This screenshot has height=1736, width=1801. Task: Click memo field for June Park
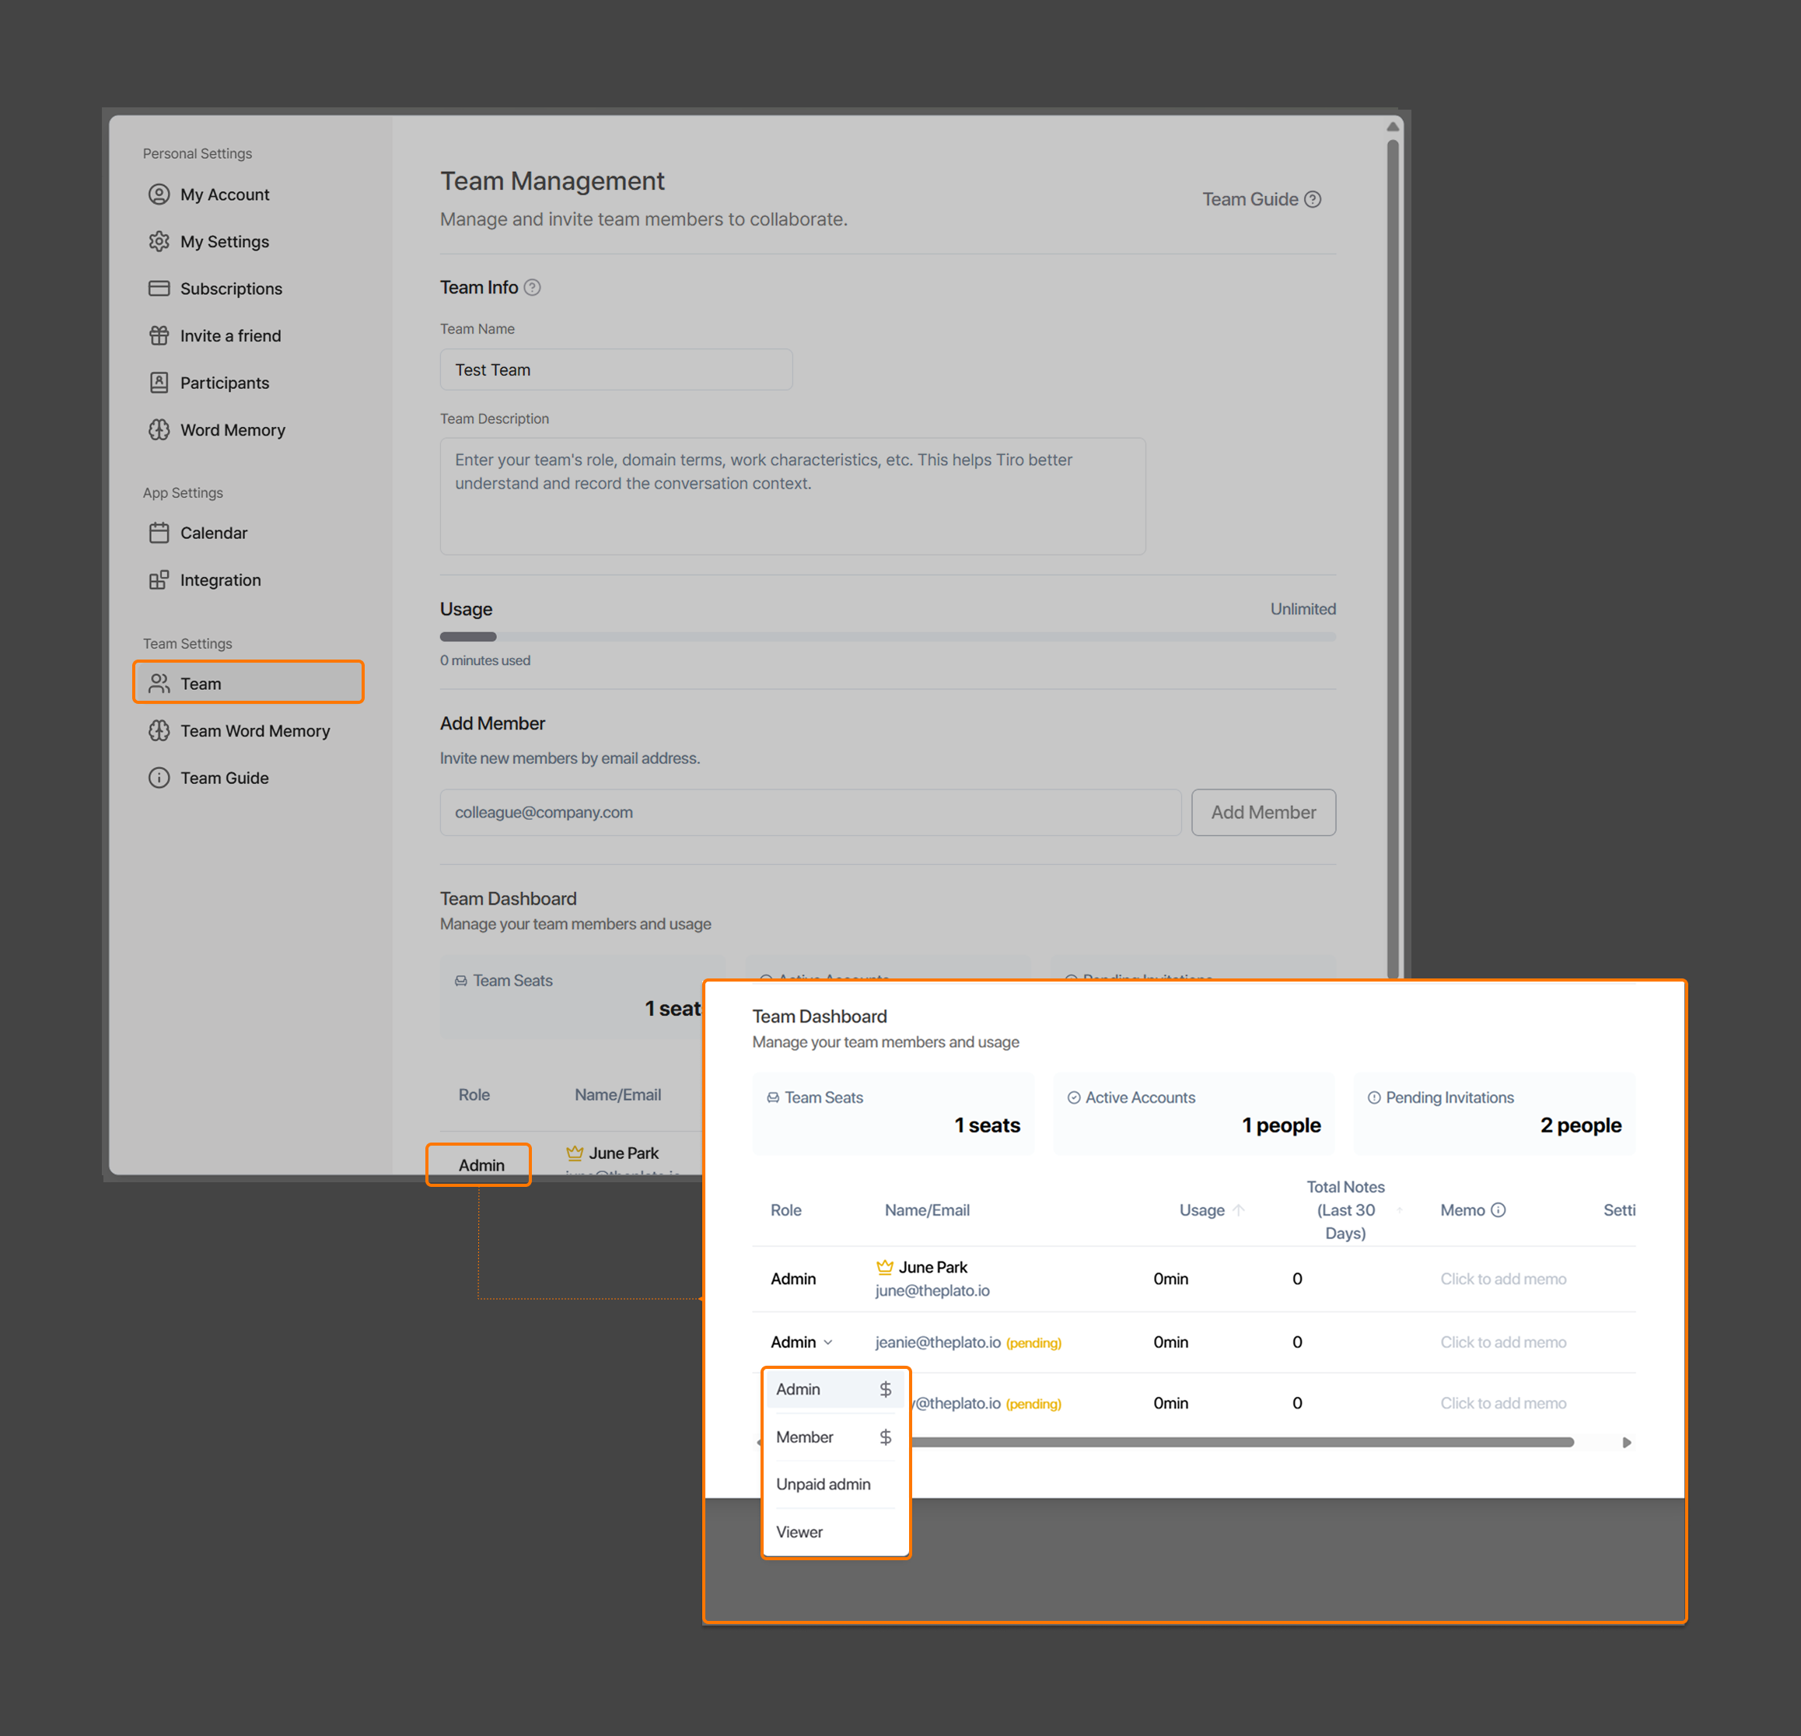(1502, 1279)
